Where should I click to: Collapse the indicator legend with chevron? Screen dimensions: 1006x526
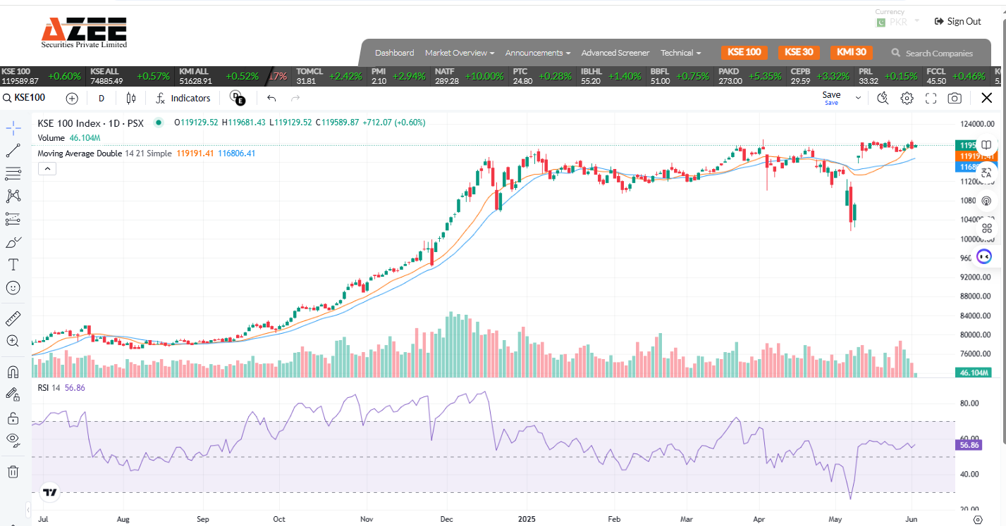(x=47, y=168)
